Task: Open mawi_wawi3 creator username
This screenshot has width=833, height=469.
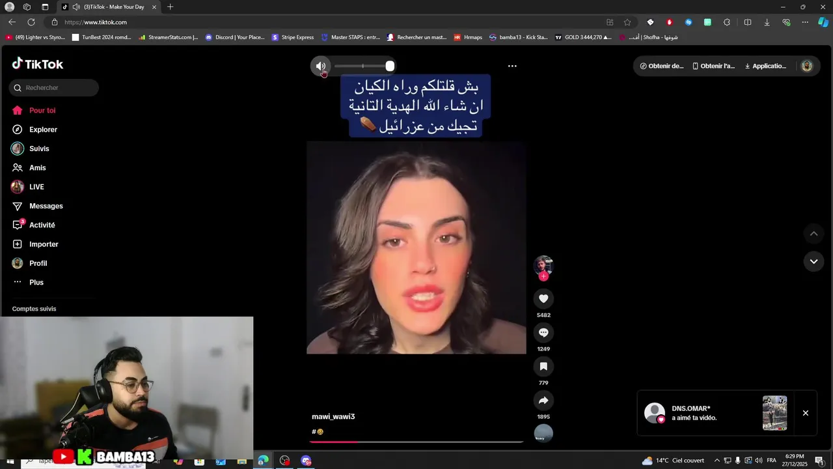Action: [333, 416]
